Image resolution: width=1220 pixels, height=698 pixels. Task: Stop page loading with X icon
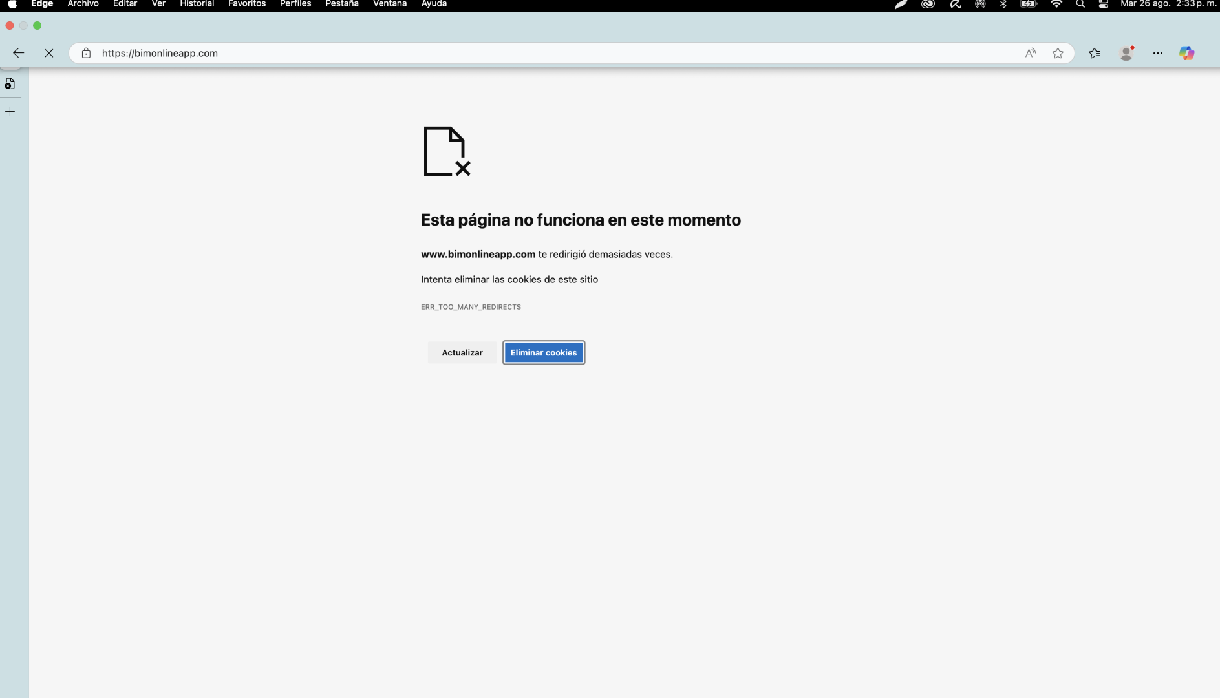pyautogui.click(x=48, y=53)
